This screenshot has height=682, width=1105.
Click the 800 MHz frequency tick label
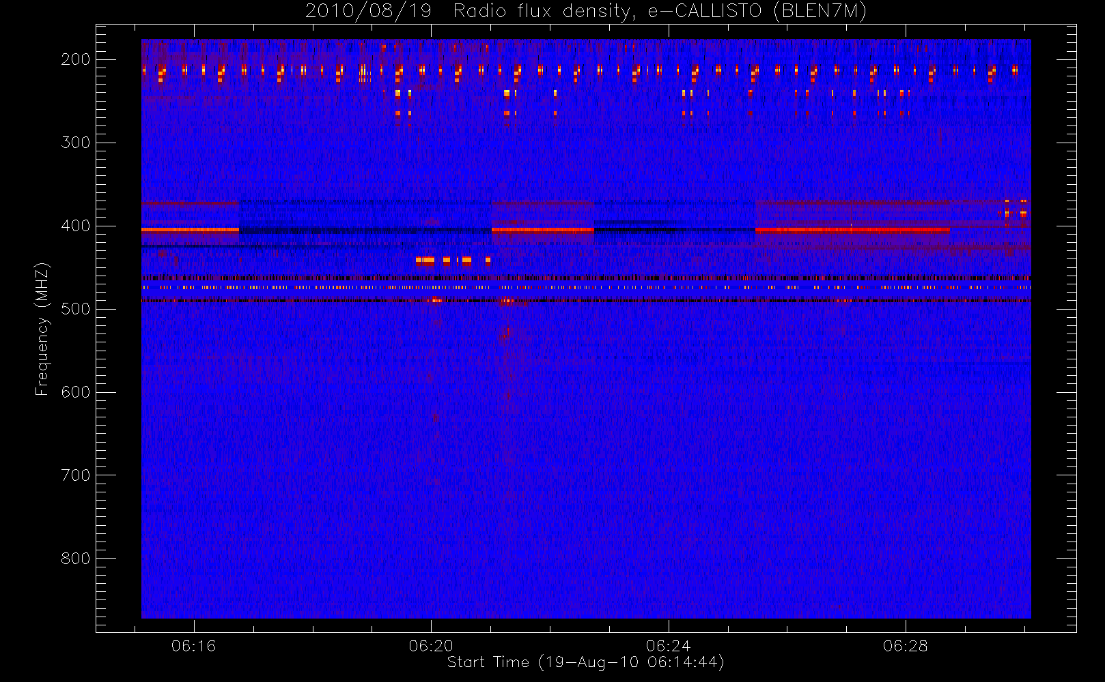[76, 559]
